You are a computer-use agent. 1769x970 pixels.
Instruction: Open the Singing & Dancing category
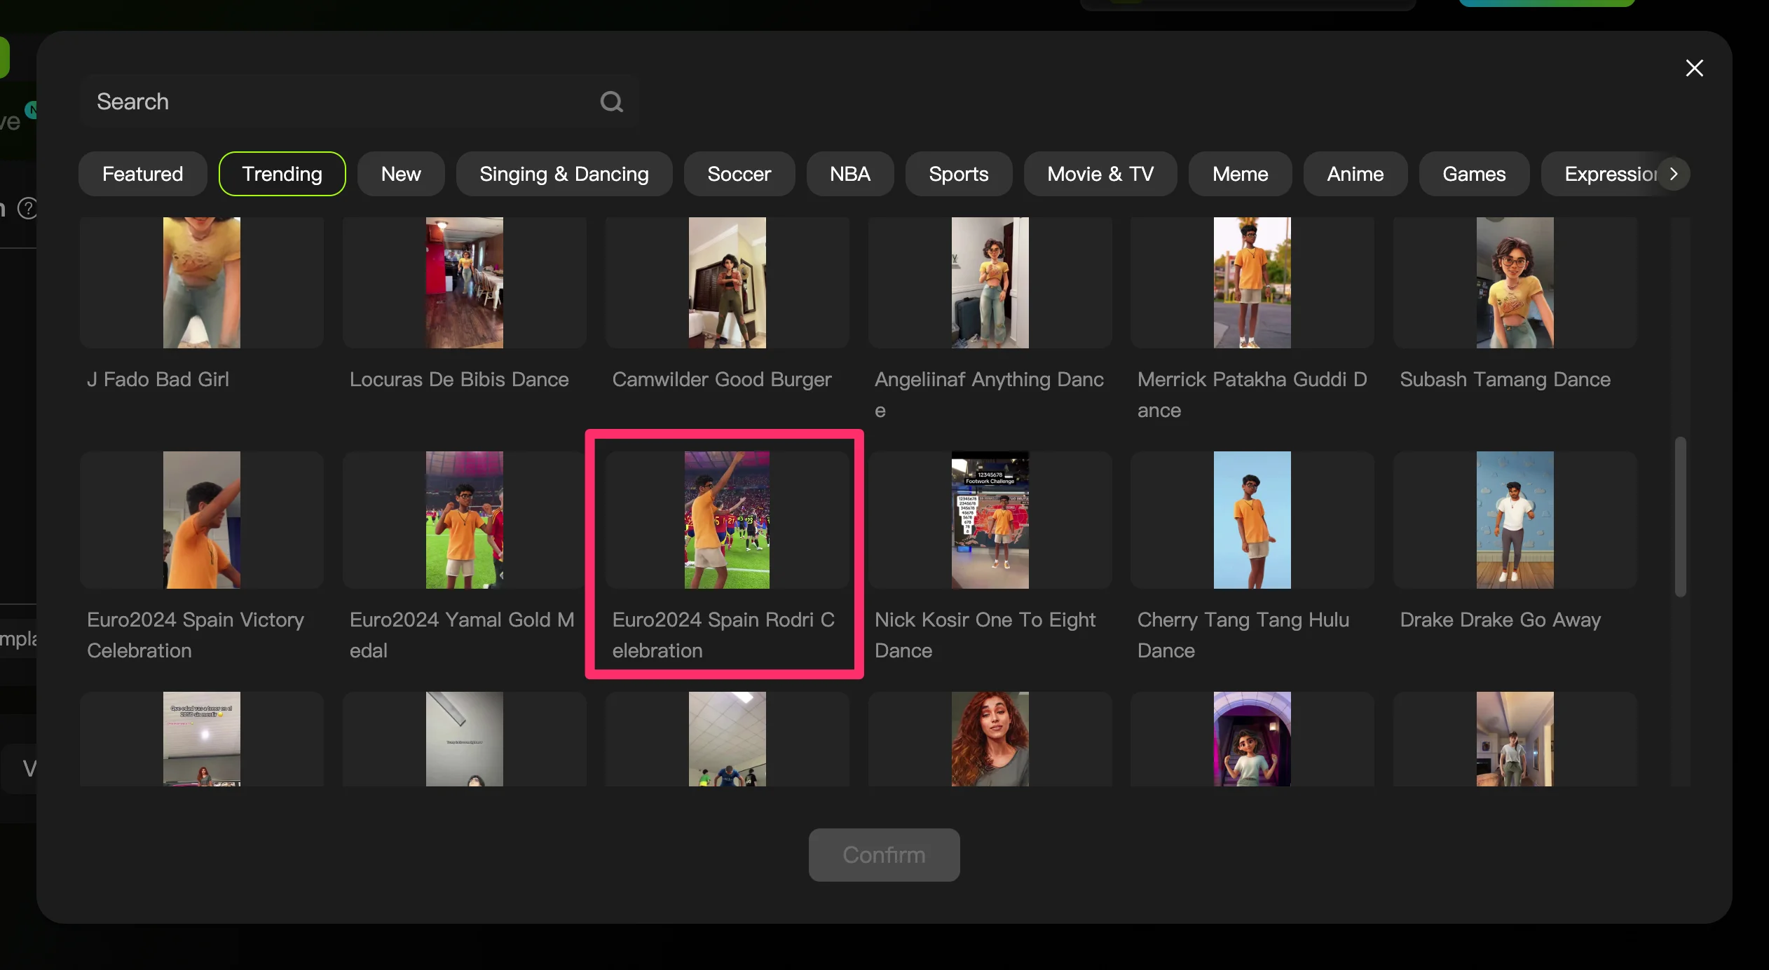[564, 174]
